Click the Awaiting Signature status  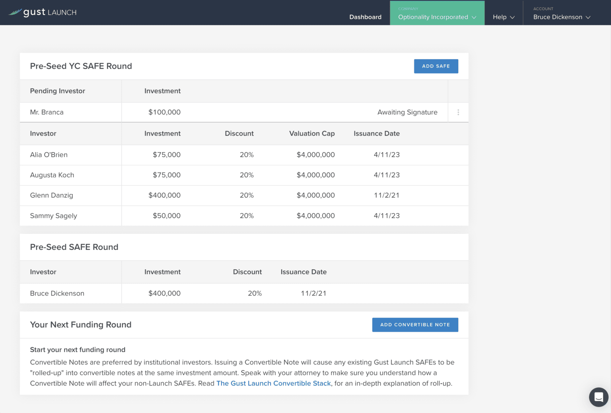[x=407, y=112]
